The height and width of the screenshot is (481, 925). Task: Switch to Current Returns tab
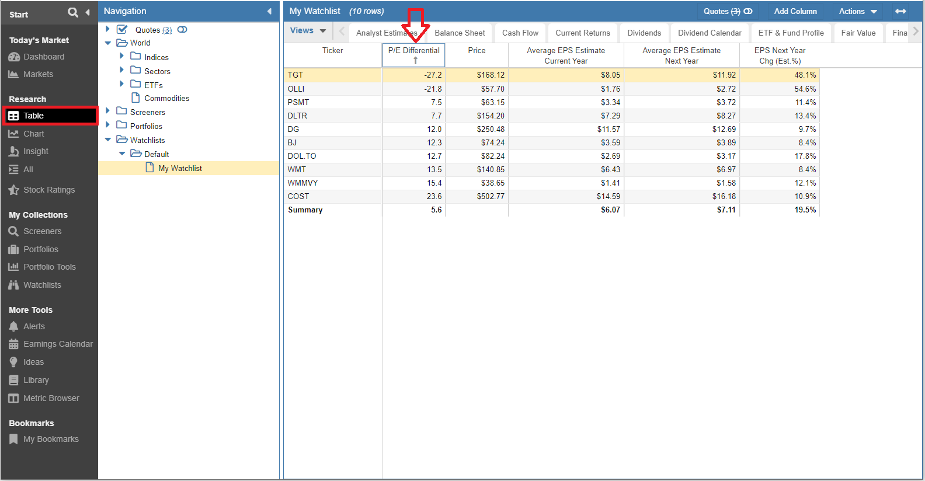tap(582, 33)
